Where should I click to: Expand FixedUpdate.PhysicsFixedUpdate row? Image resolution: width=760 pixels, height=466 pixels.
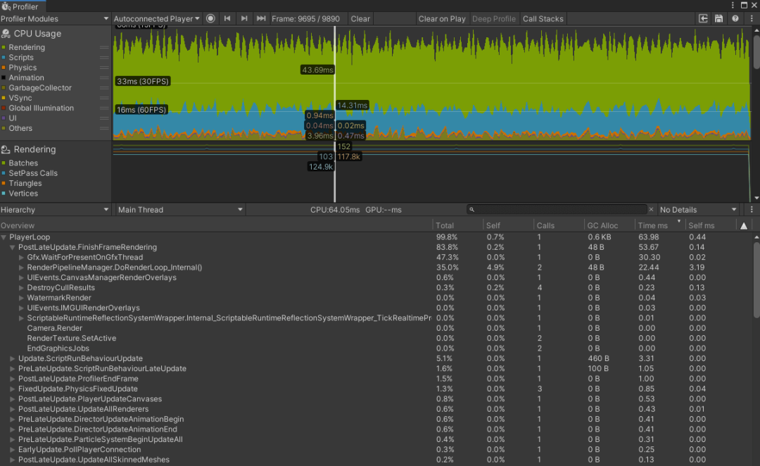point(13,389)
